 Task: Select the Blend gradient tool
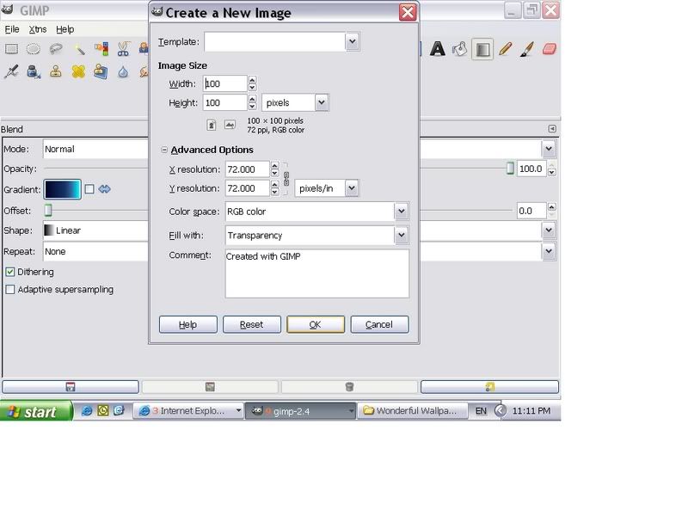pos(482,49)
